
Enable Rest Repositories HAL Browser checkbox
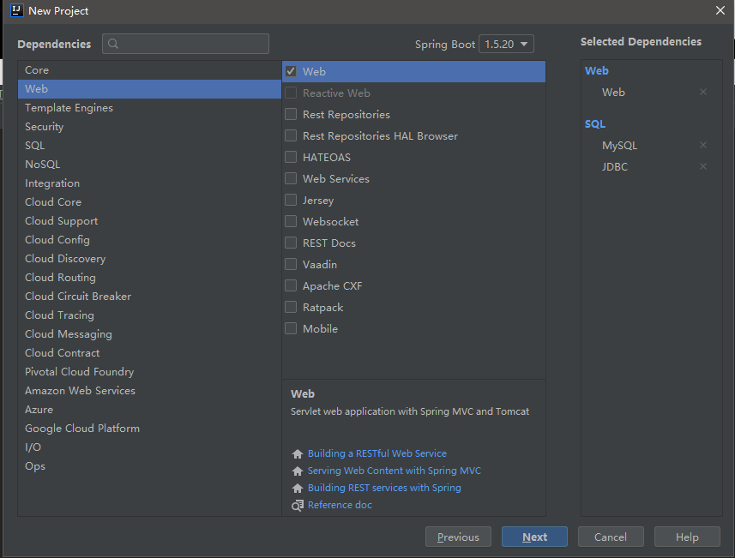click(291, 136)
